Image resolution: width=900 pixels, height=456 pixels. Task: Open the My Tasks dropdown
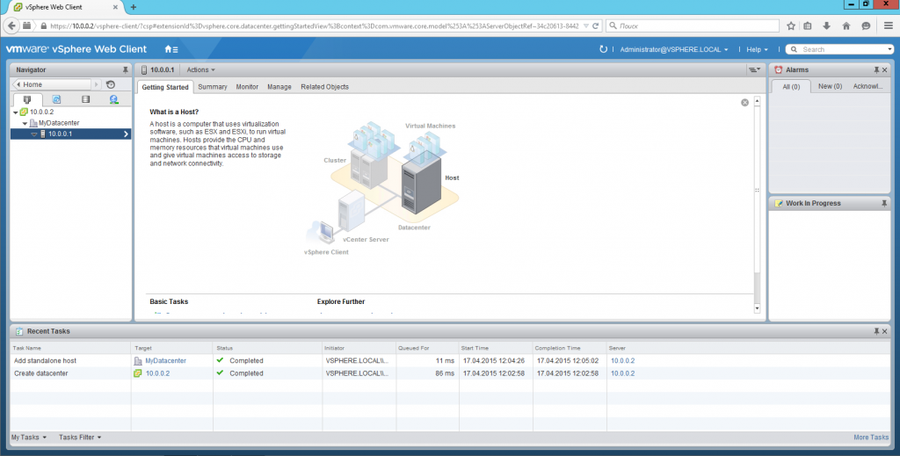29,437
